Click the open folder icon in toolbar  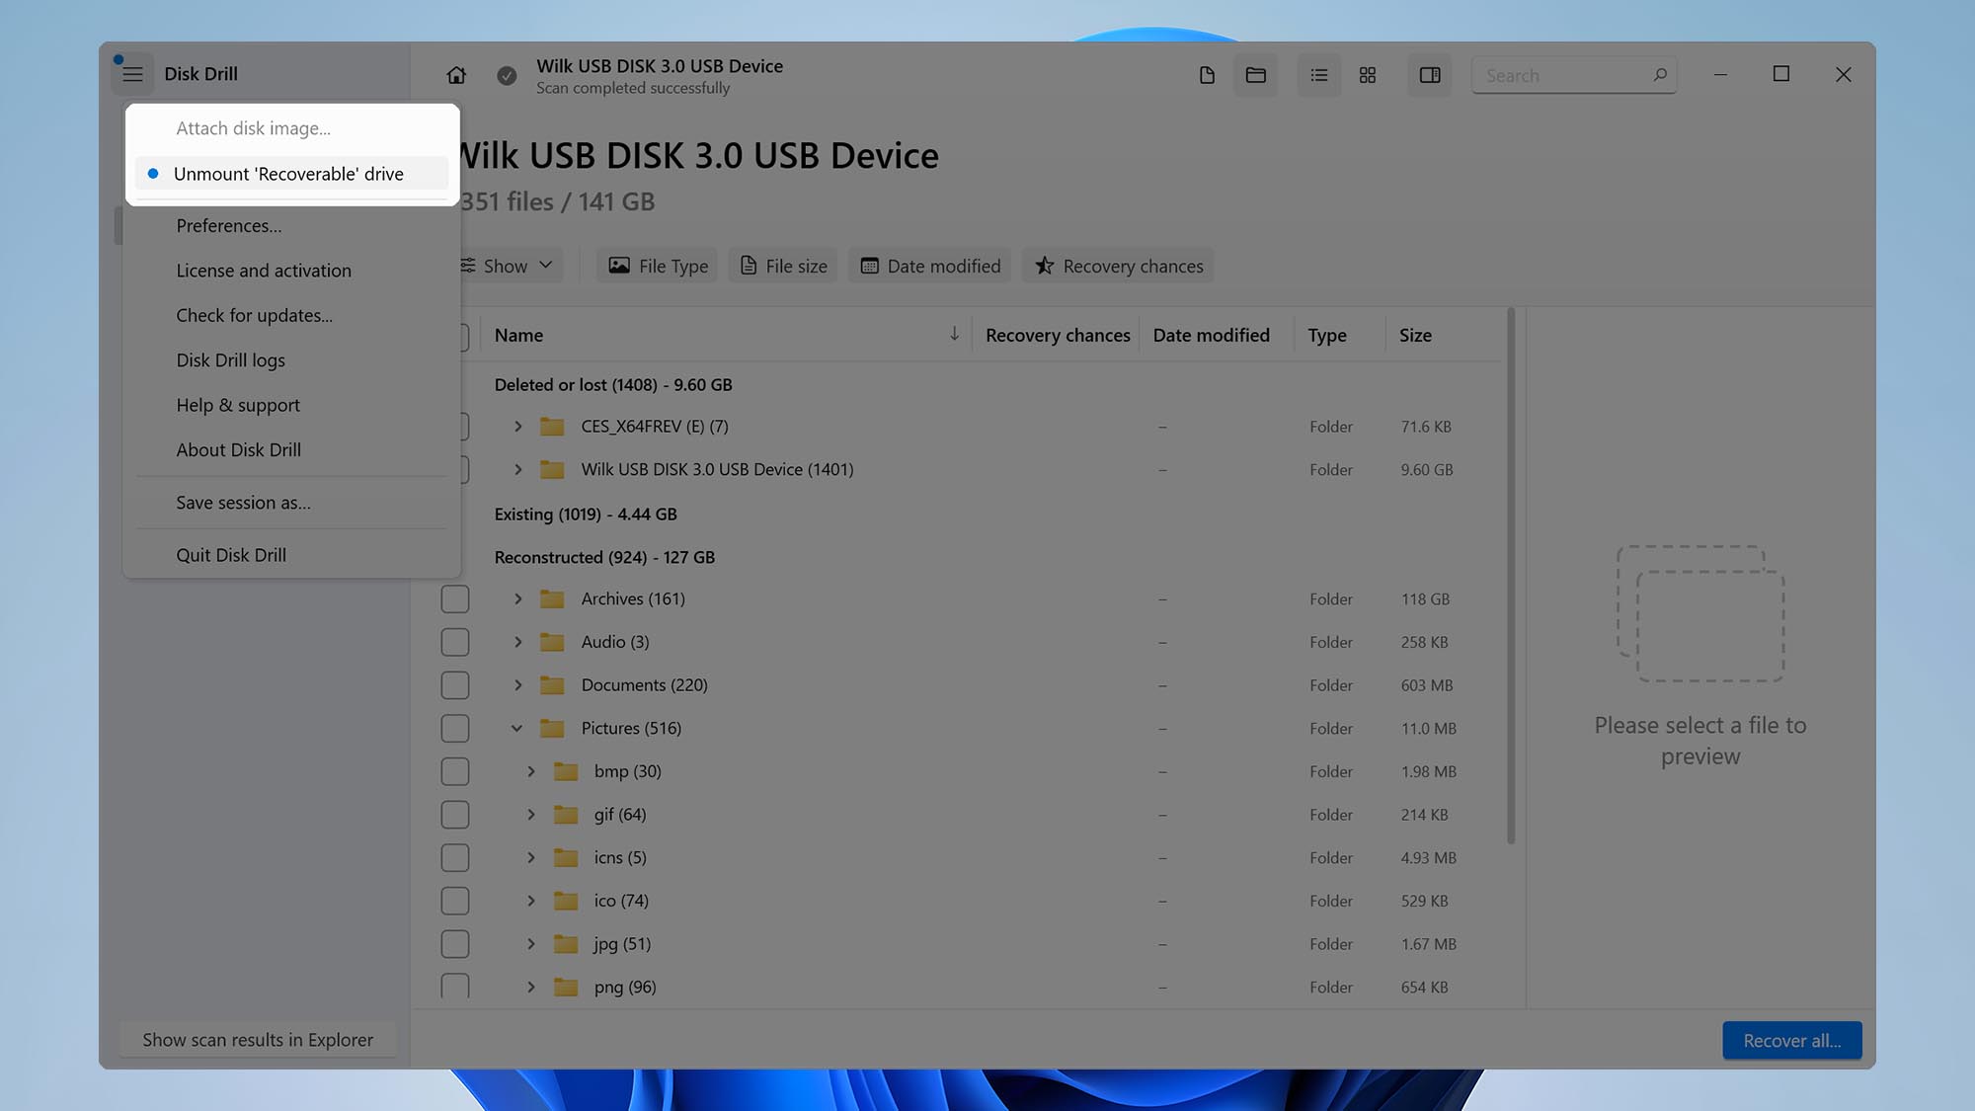pyautogui.click(x=1255, y=74)
